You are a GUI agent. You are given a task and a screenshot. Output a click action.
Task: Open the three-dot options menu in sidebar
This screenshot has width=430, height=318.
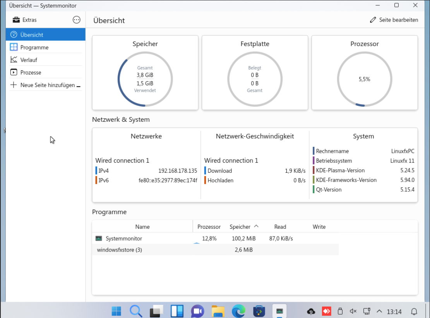click(x=77, y=20)
